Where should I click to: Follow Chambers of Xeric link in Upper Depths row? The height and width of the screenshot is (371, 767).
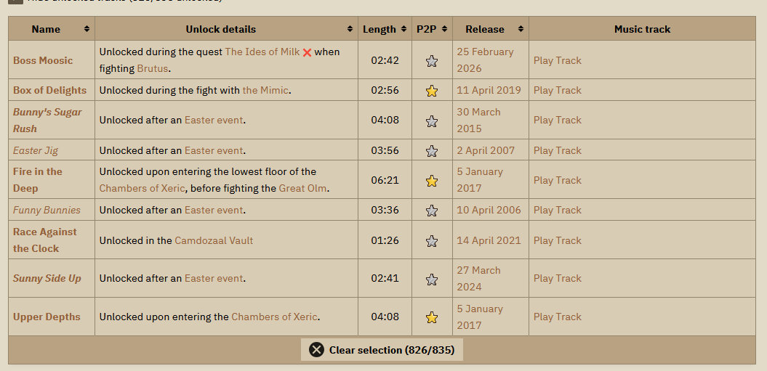[274, 317]
